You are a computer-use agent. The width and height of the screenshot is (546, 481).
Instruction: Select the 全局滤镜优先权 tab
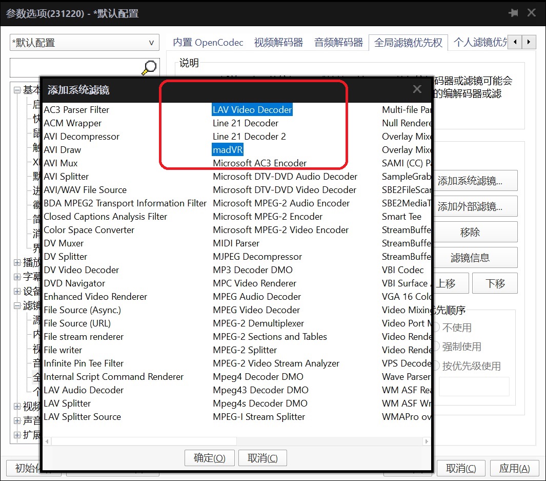tap(408, 43)
